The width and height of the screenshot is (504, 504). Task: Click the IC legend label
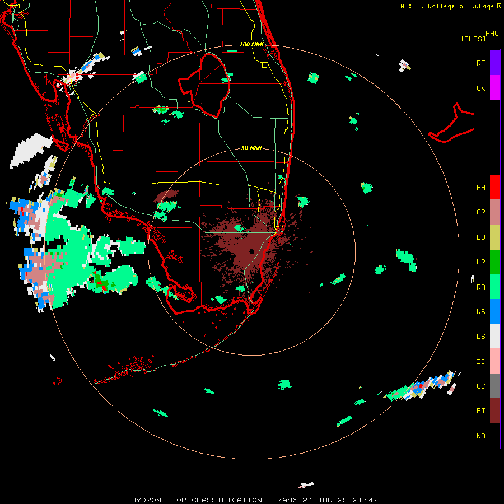pyautogui.click(x=480, y=362)
